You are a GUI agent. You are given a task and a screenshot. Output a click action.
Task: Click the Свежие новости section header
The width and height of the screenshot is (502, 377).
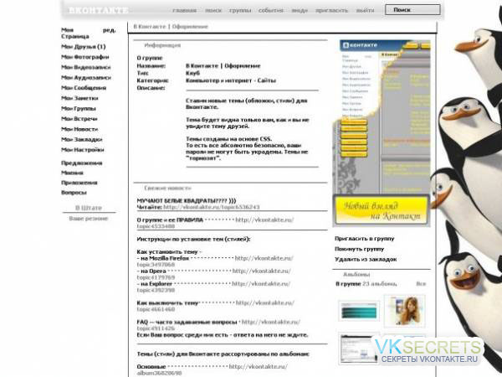pyautogui.click(x=167, y=188)
